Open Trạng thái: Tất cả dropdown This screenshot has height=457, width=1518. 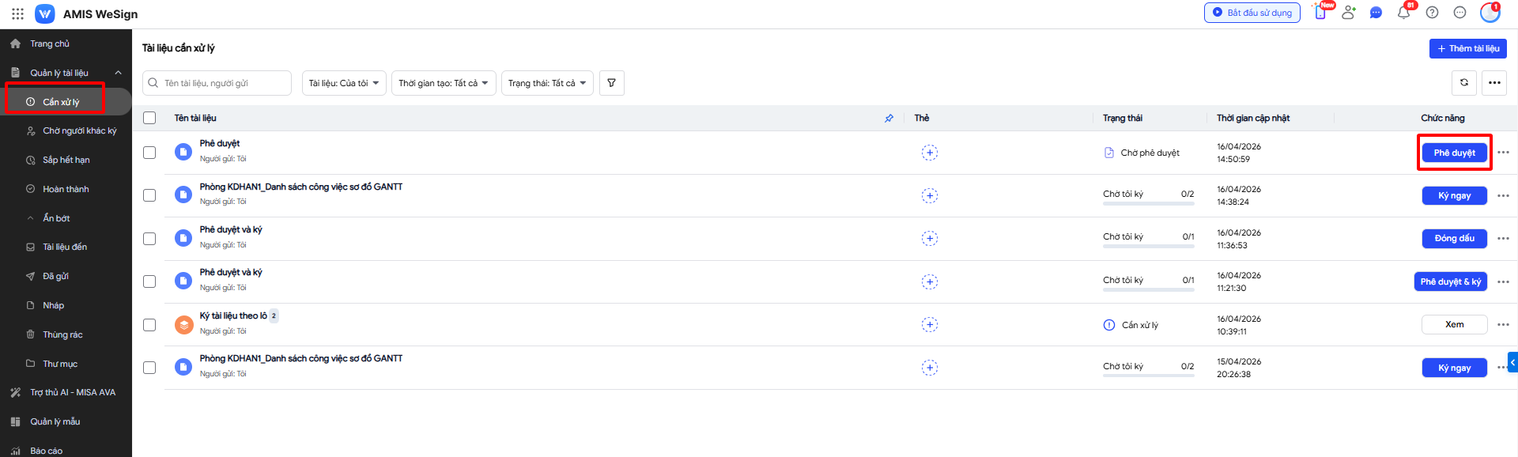point(547,83)
